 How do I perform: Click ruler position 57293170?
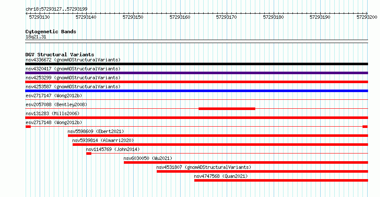(x=226, y=17)
